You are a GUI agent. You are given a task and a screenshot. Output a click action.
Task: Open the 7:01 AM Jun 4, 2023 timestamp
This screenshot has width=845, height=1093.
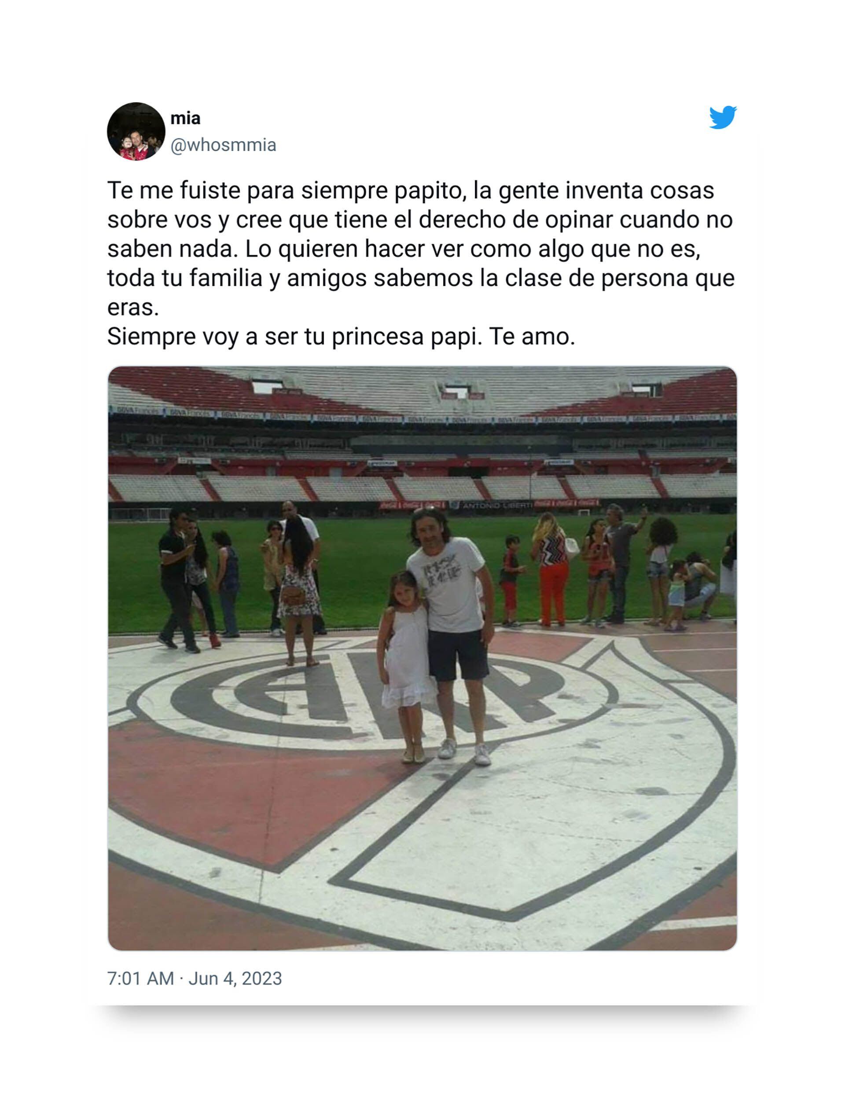pyautogui.click(x=195, y=979)
